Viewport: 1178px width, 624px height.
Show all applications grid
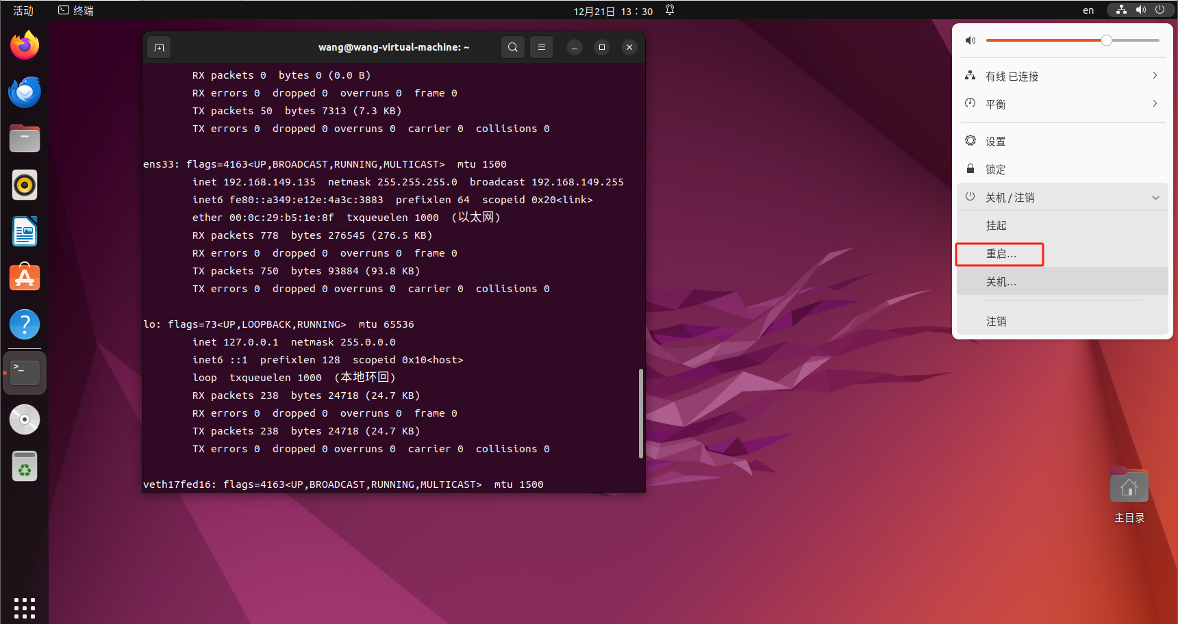25,608
